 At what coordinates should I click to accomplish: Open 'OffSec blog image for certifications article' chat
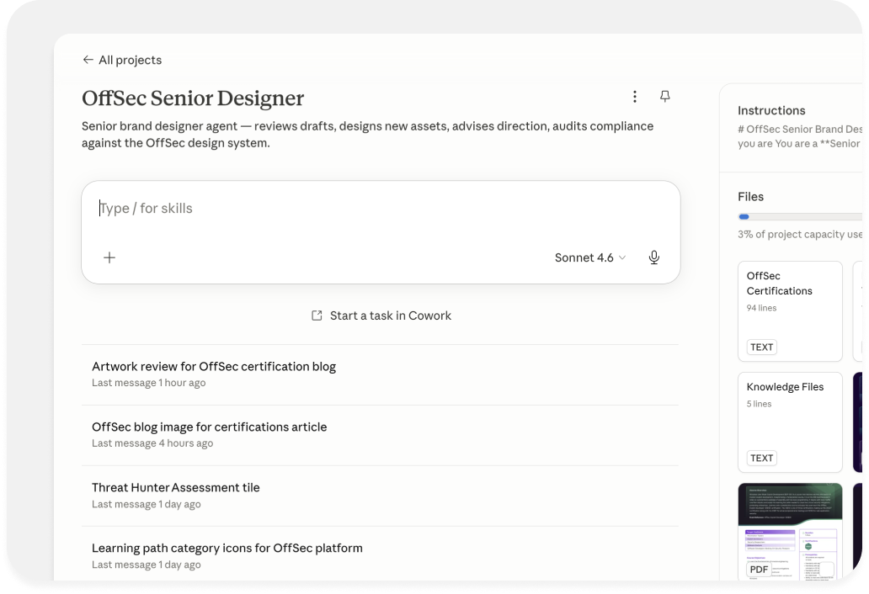381,435
